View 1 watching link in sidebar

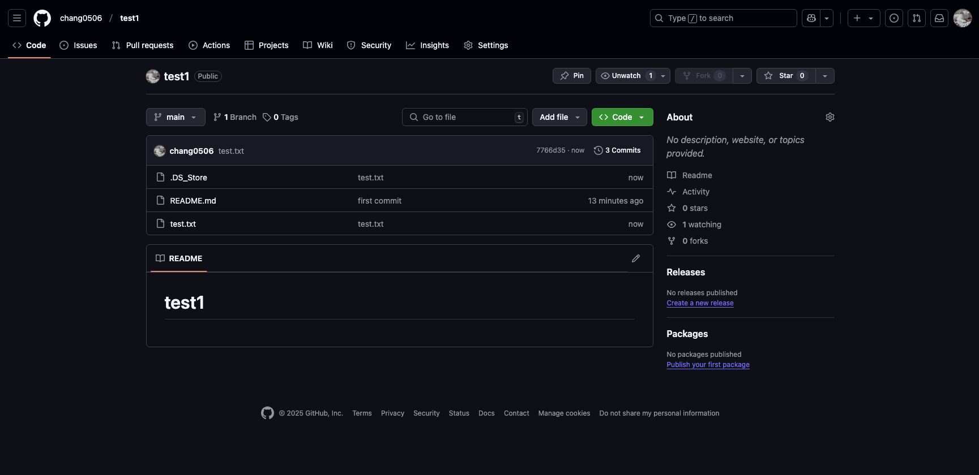click(x=694, y=224)
